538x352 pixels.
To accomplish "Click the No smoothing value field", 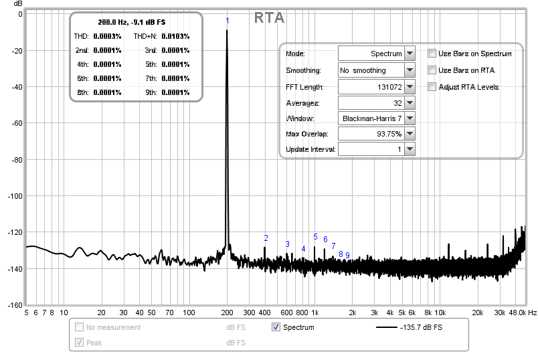I will [371, 70].
